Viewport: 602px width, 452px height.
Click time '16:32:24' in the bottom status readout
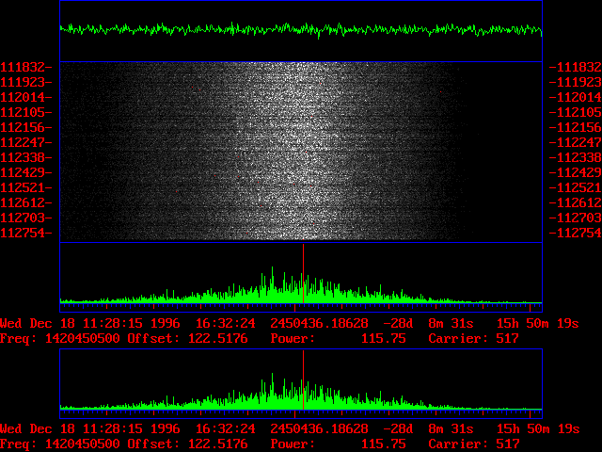(x=226, y=429)
